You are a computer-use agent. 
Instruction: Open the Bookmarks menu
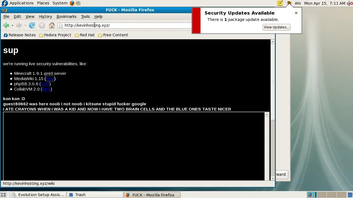[x=66, y=16]
